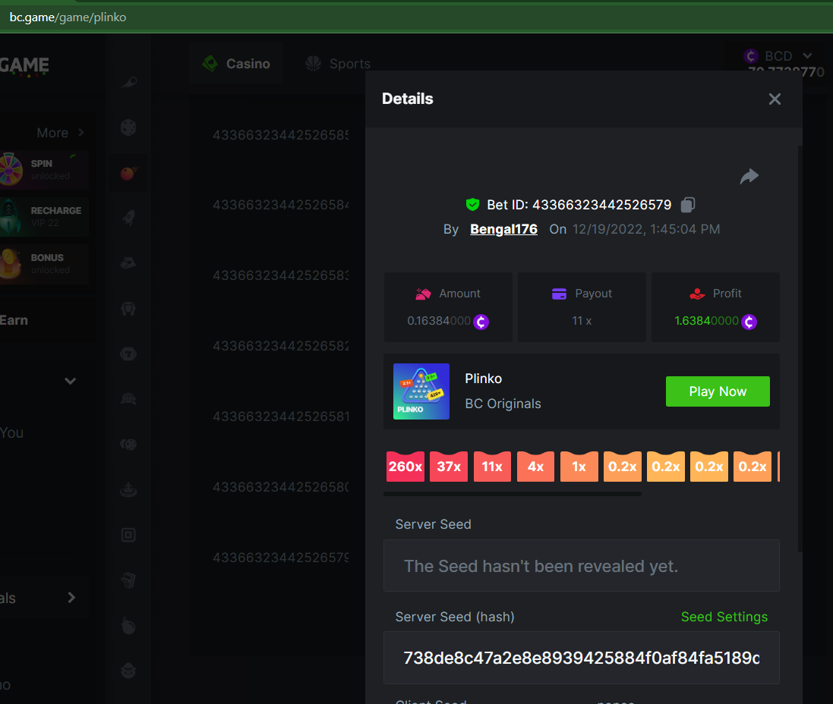Select the Plinko ball icon in sidebar
The width and height of the screenshot is (833, 704).
coord(128,174)
